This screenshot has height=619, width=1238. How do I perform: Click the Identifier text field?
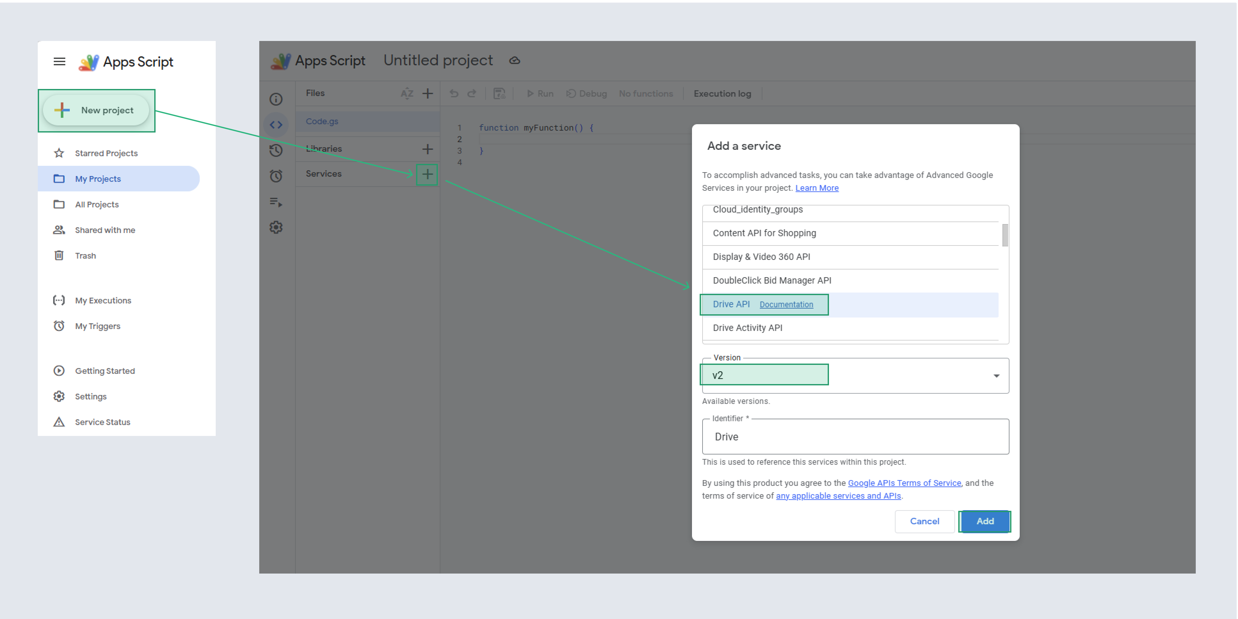click(x=855, y=436)
